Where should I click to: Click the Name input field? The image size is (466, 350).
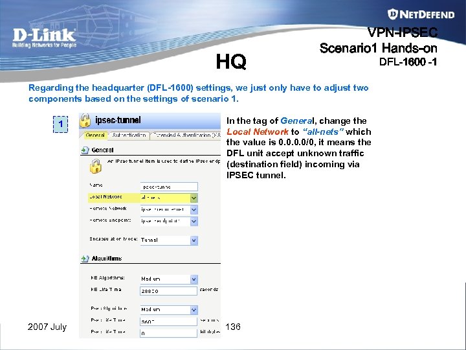point(169,187)
